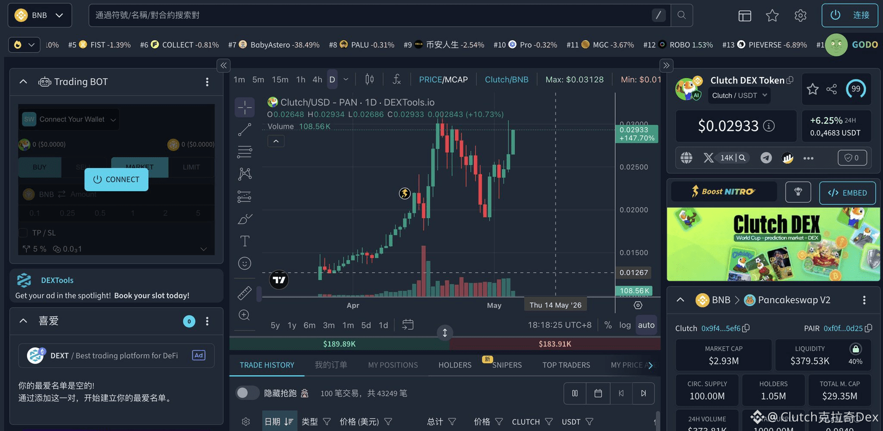
Task: Select the forecasting and measurement tool
Action: pos(245,196)
